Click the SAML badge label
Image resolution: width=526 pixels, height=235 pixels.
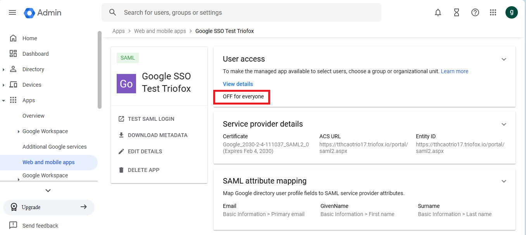tap(128, 58)
